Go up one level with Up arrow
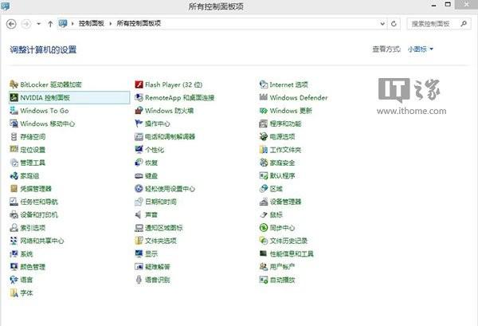 coord(50,24)
